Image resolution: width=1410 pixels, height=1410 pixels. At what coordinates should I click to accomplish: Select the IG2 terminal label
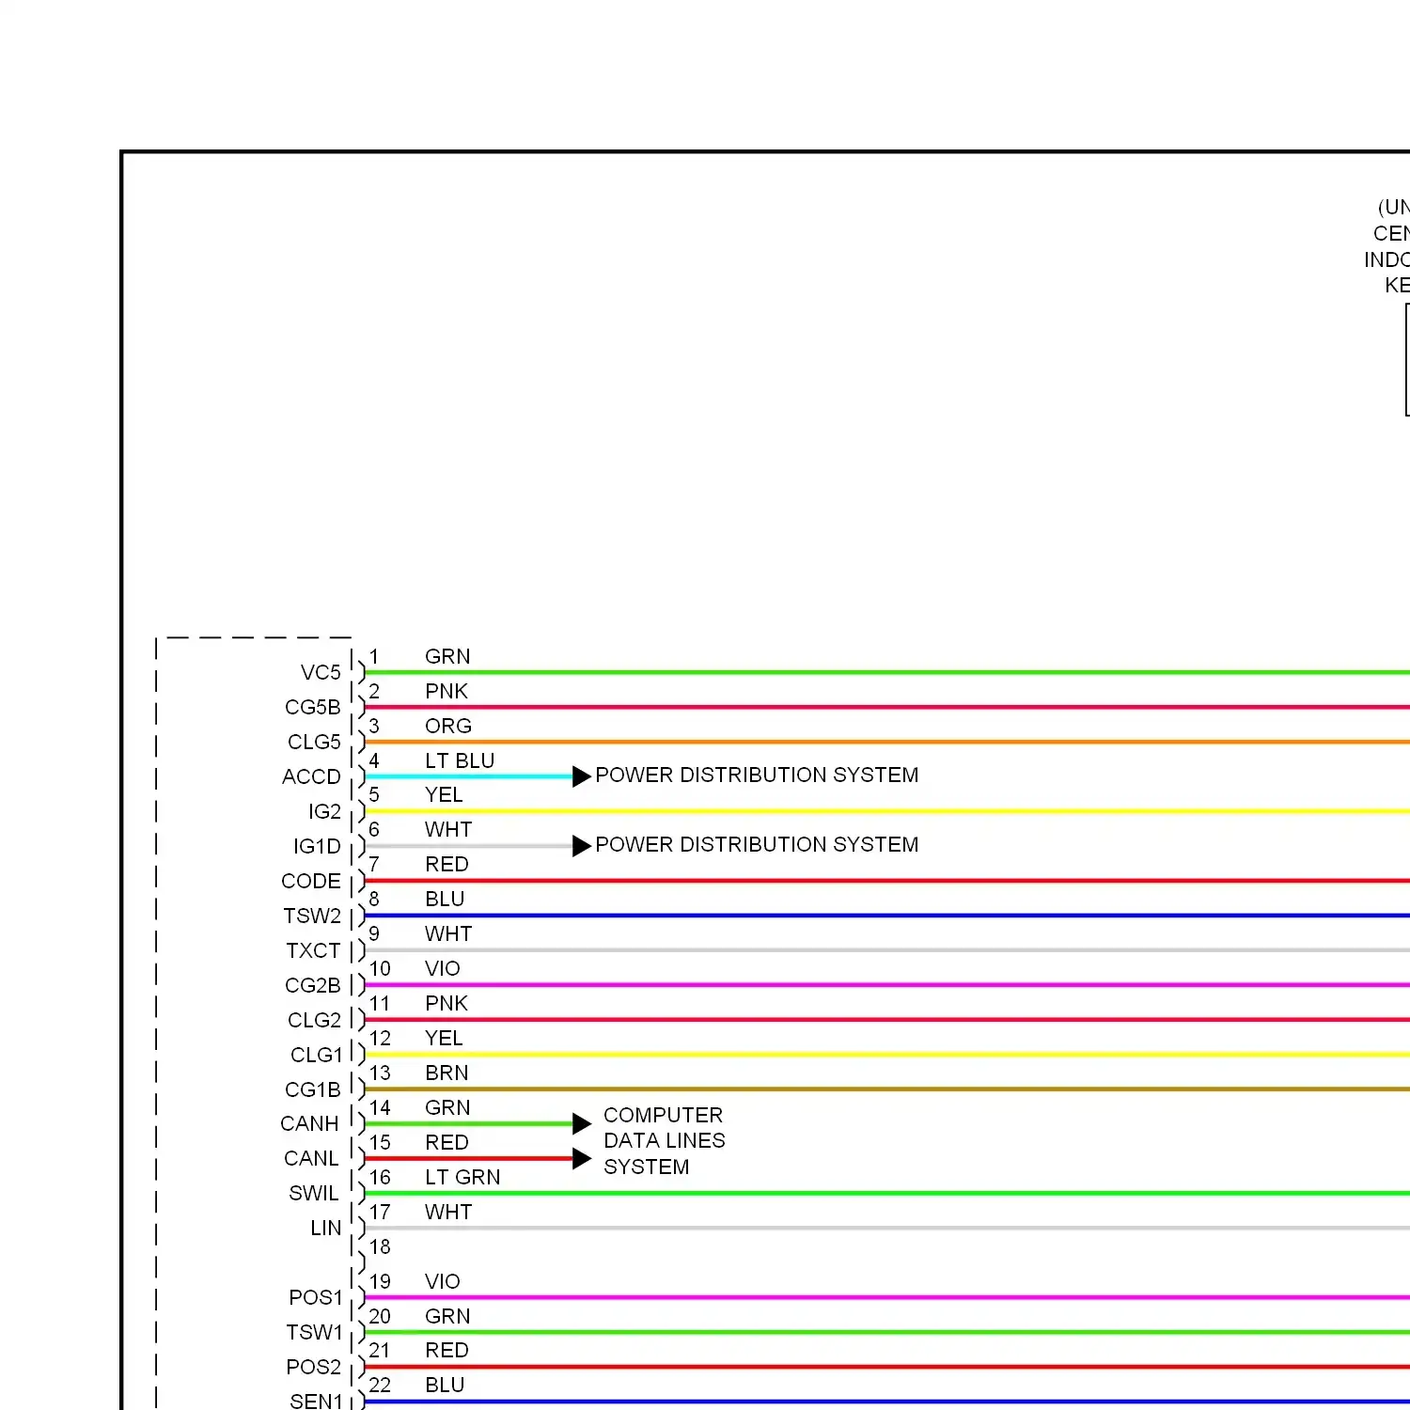pyautogui.click(x=324, y=812)
